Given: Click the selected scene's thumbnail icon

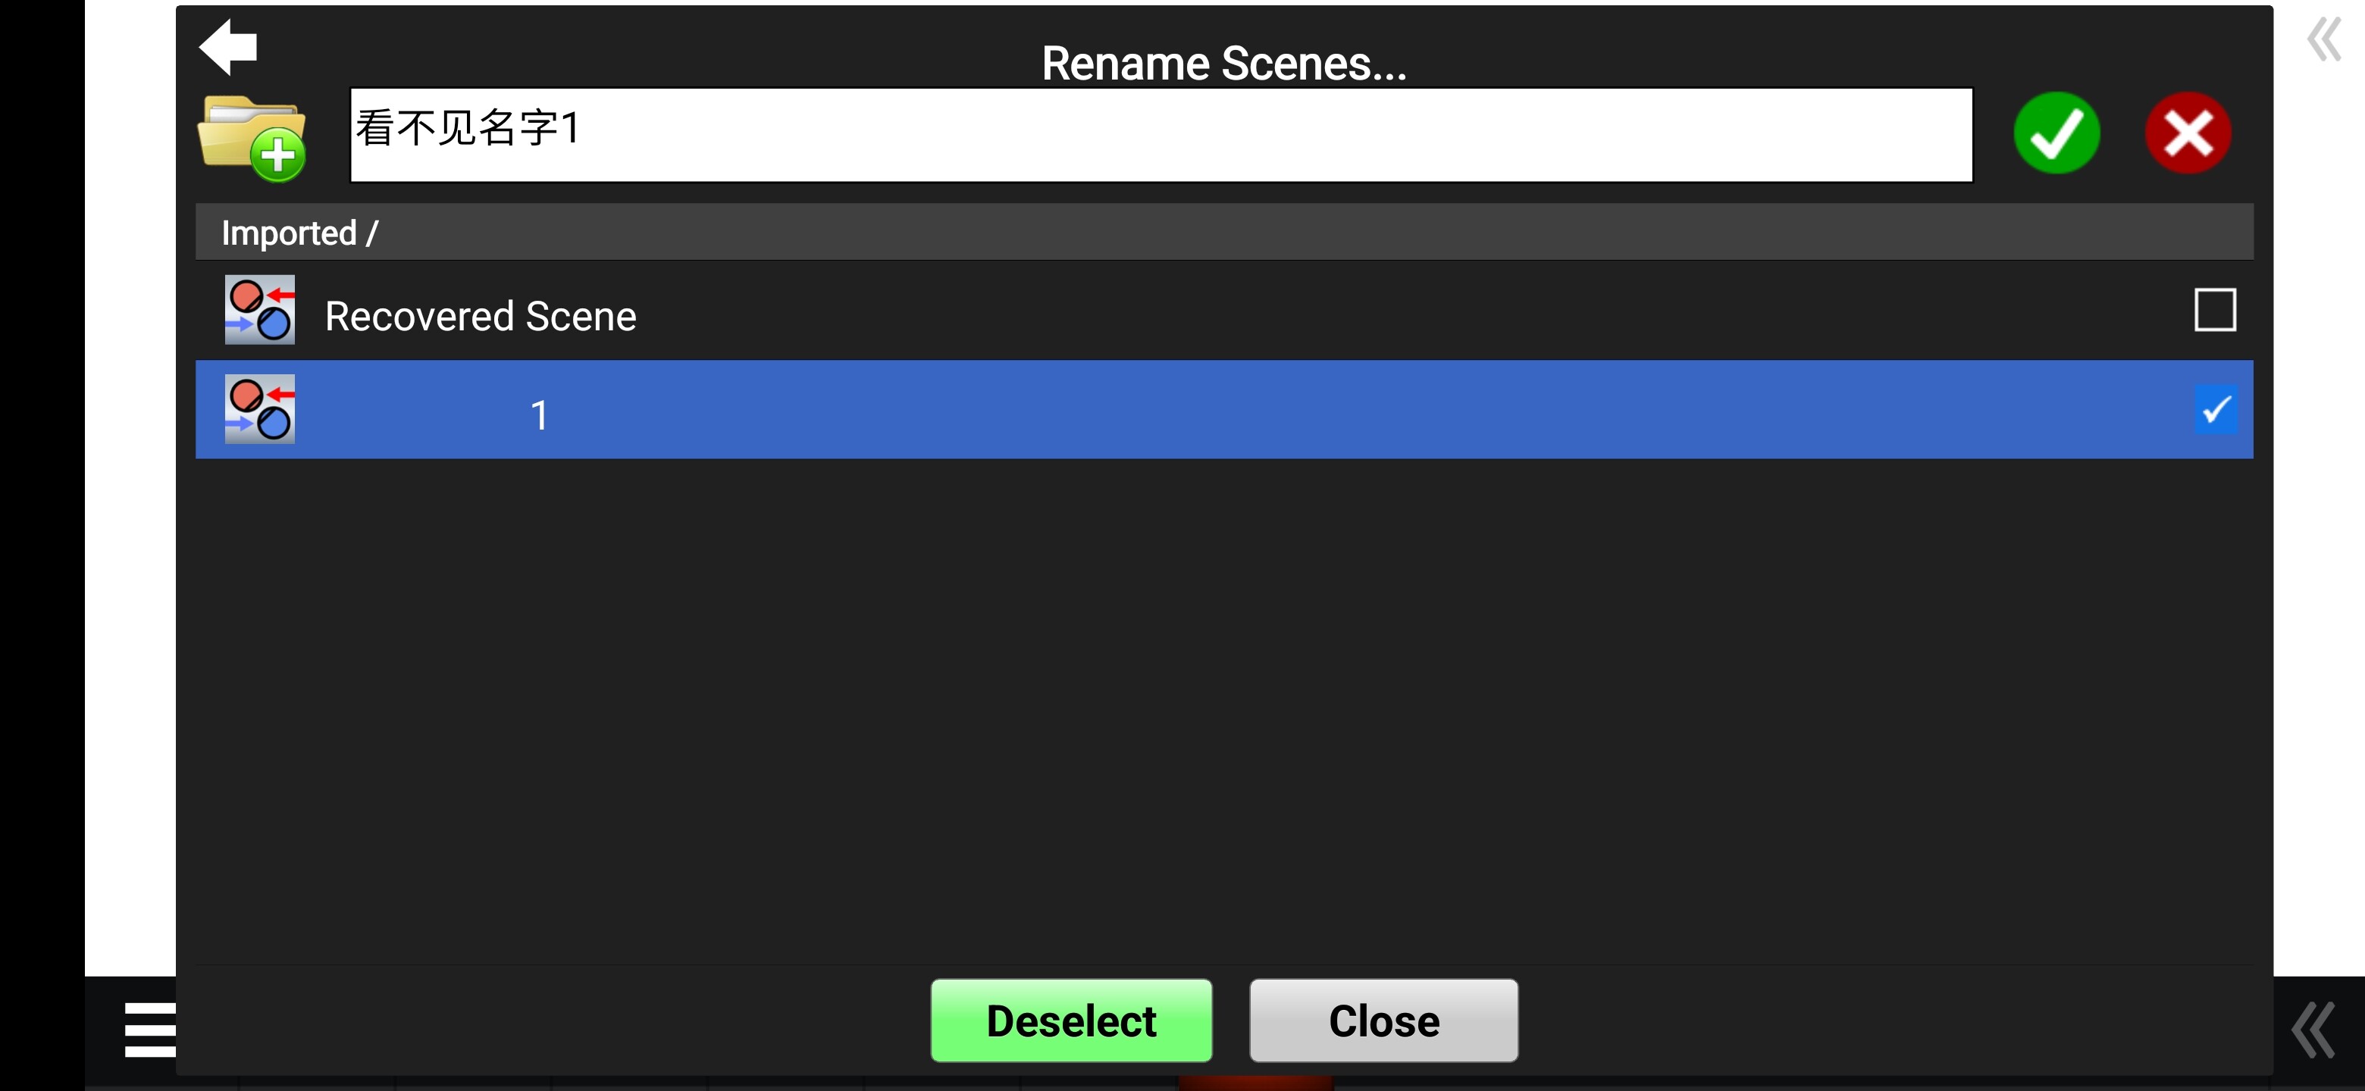Looking at the screenshot, I should point(260,409).
